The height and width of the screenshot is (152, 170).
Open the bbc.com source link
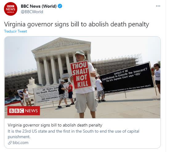[x=21, y=142]
